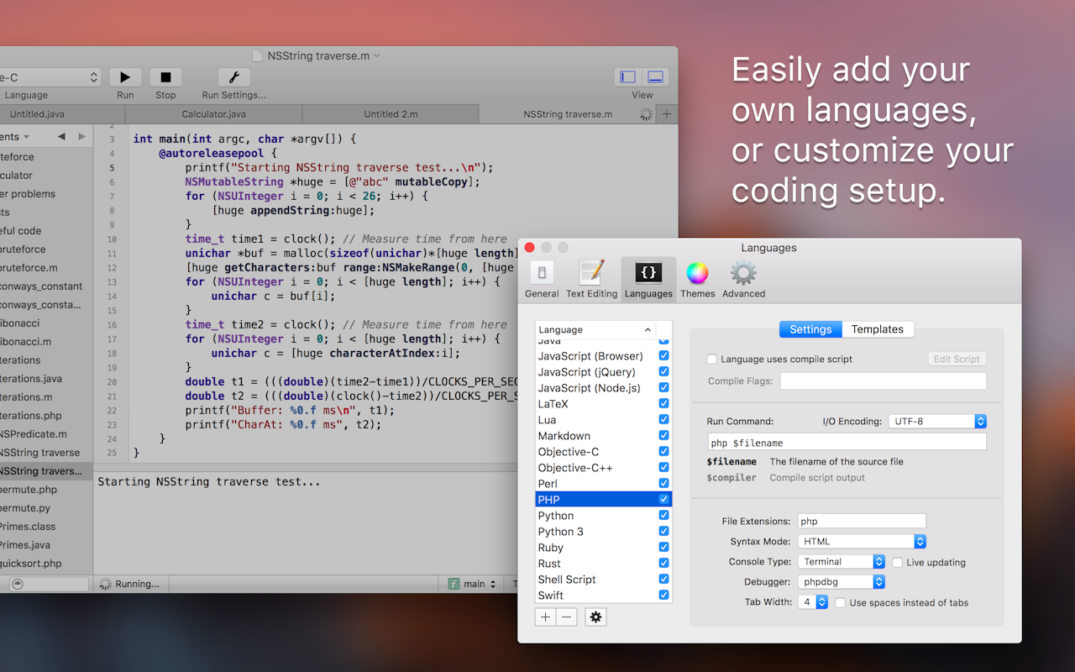The width and height of the screenshot is (1075, 672).
Task: Switch to the Templates tab
Action: [x=877, y=329]
